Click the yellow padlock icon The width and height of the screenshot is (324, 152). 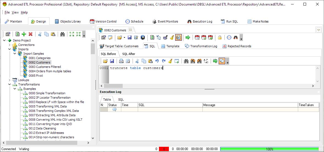coord(220,37)
